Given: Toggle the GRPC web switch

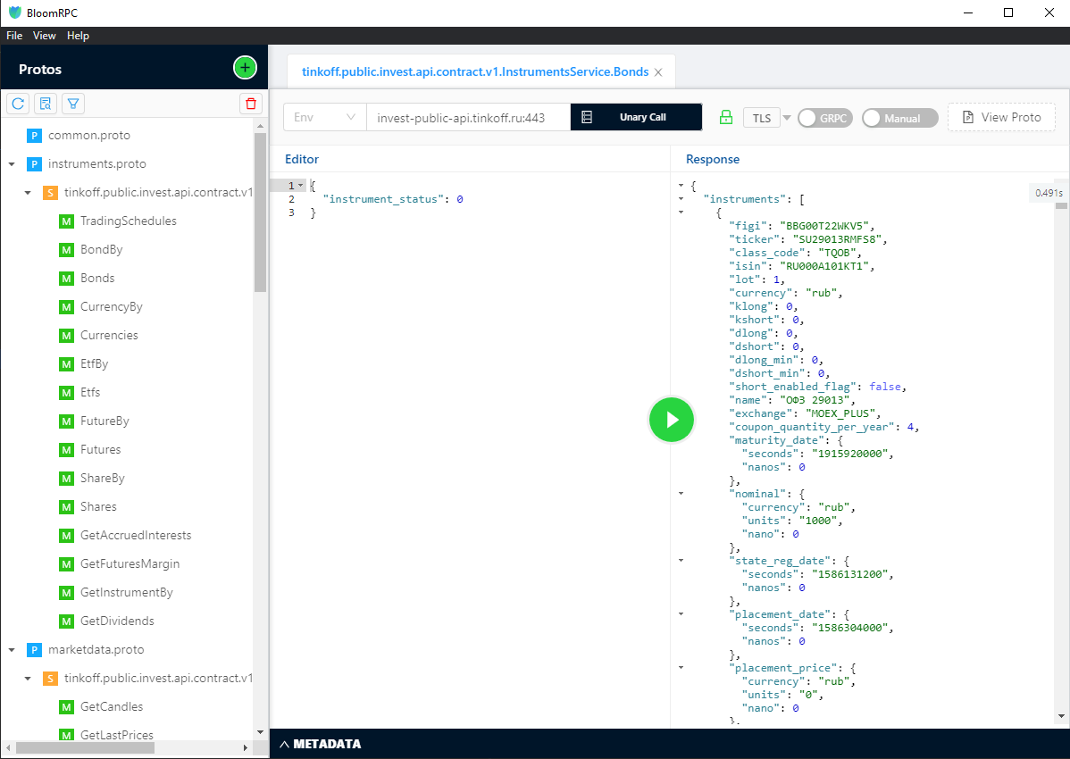Looking at the screenshot, I should pyautogui.click(x=824, y=118).
